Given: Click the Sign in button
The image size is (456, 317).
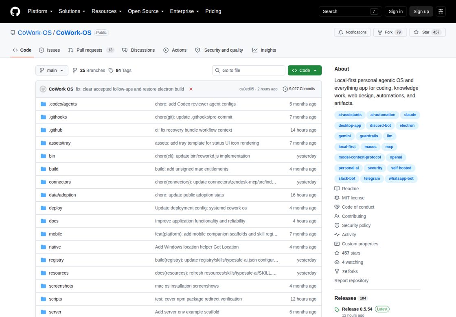Looking at the screenshot, I should pos(395,11).
